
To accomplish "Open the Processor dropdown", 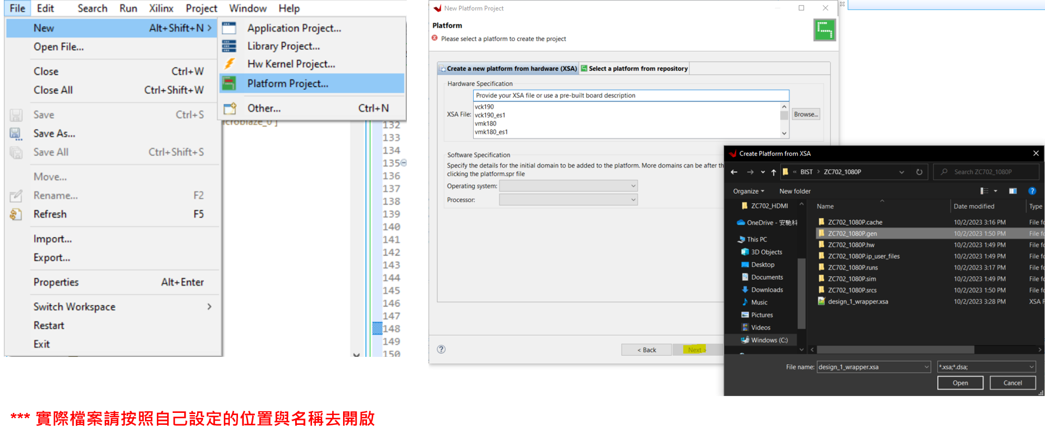I will point(569,200).
